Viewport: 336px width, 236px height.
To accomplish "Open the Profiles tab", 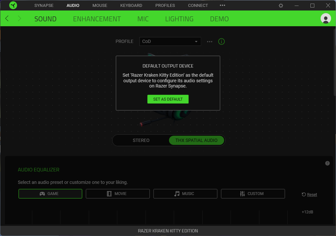I will pos(165,5).
